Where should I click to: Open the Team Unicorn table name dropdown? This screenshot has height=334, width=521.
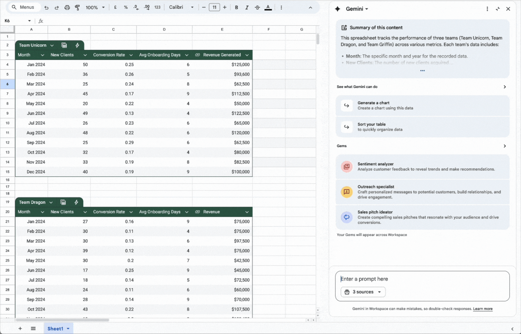(x=52, y=45)
